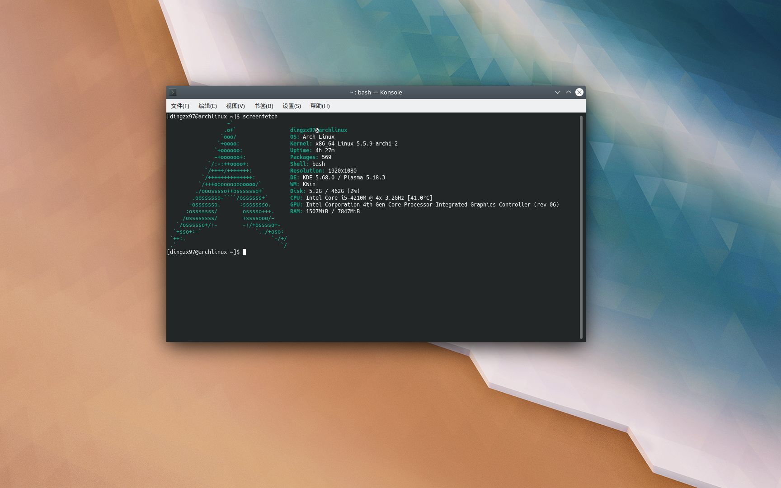Open the 帮助(H) menu
781x488 pixels.
[320, 106]
